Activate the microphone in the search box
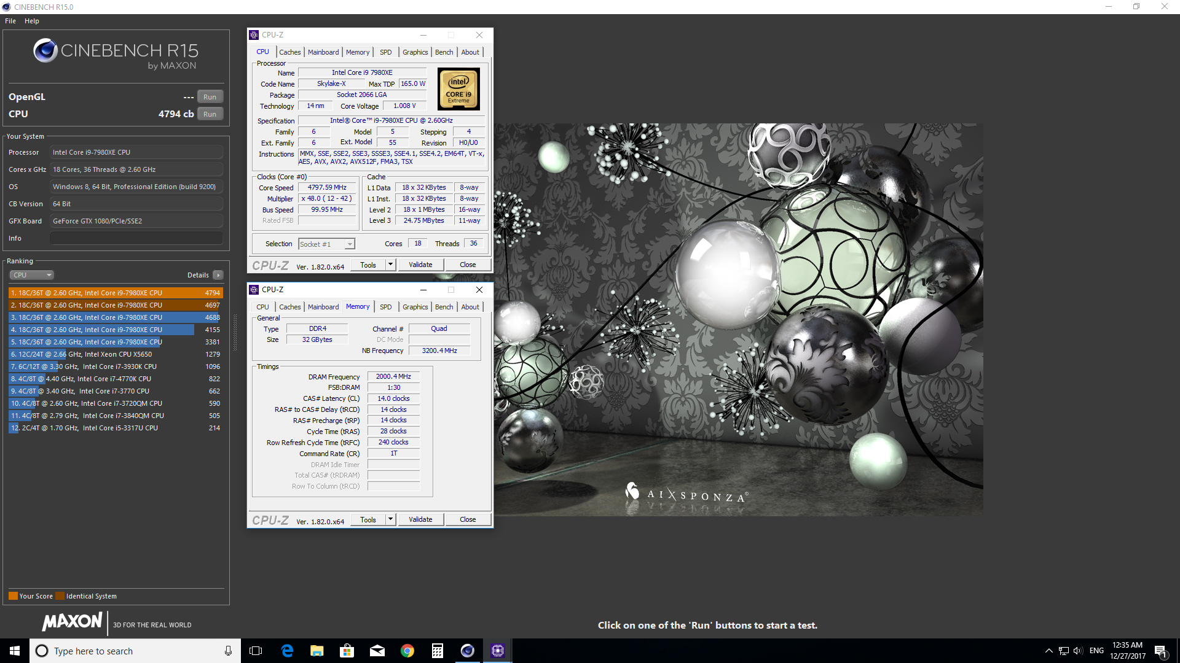The image size is (1180, 663). pyautogui.click(x=228, y=651)
